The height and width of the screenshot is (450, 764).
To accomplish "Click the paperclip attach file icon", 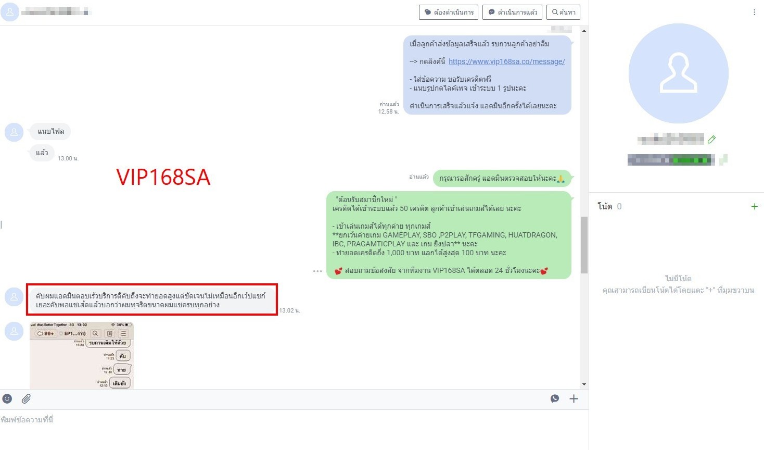I will pos(26,398).
